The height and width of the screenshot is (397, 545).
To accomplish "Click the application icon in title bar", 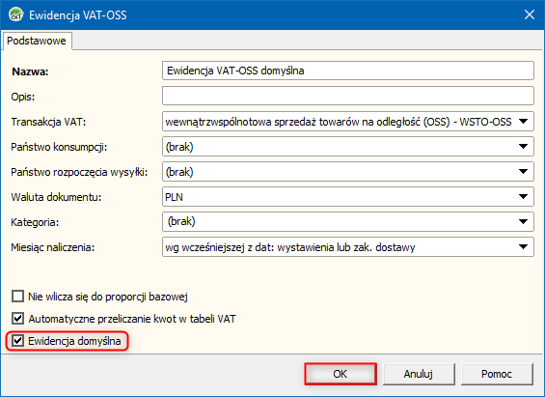I will pos(16,14).
